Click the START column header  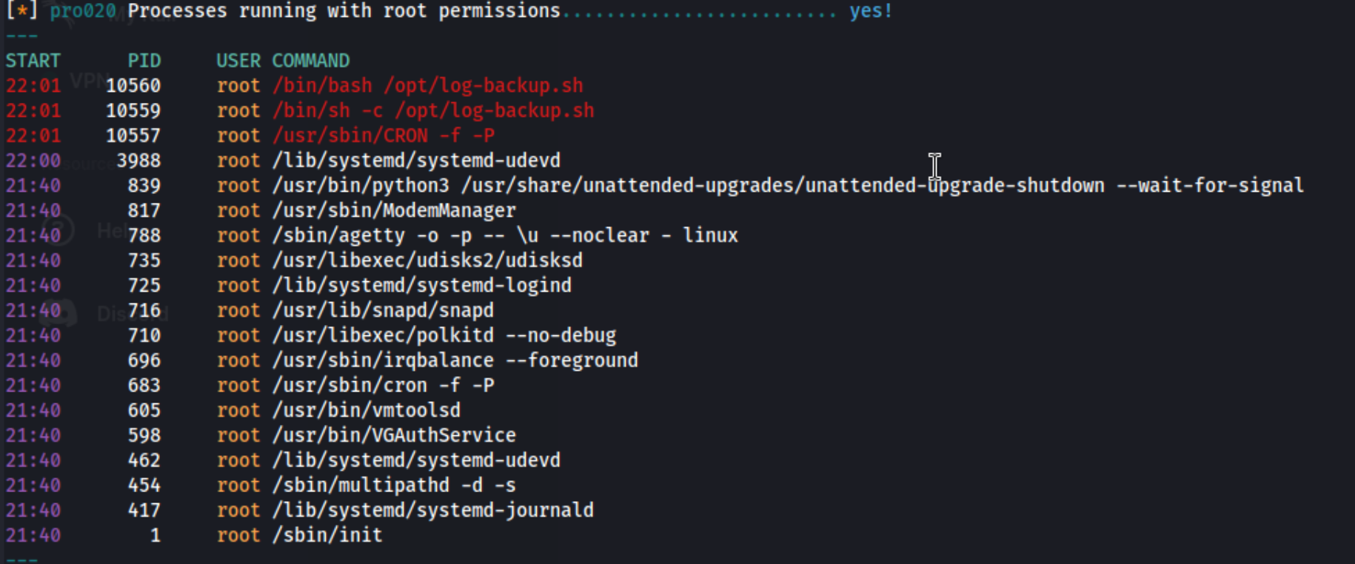(x=33, y=61)
